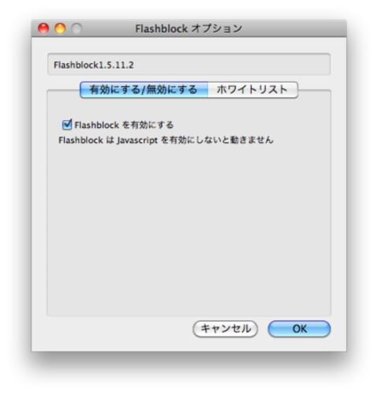Click the greyed-out zoom window button
Image resolution: width=378 pixels, height=395 pixels.
point(77,28)
